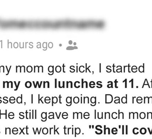Open the blurred poster name
This screenshot has height=139, width=152.
[x=52, y=25]
